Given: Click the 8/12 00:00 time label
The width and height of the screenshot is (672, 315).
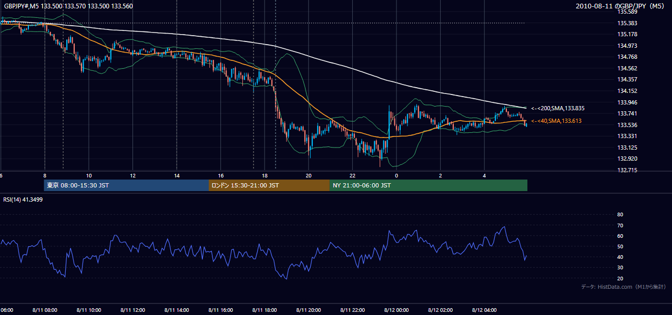Looking at the screenshot, I should click(x=396, y=310).
